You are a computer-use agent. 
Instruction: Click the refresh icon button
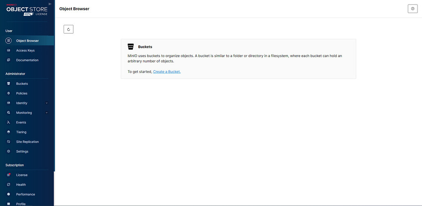click(68, 29)
